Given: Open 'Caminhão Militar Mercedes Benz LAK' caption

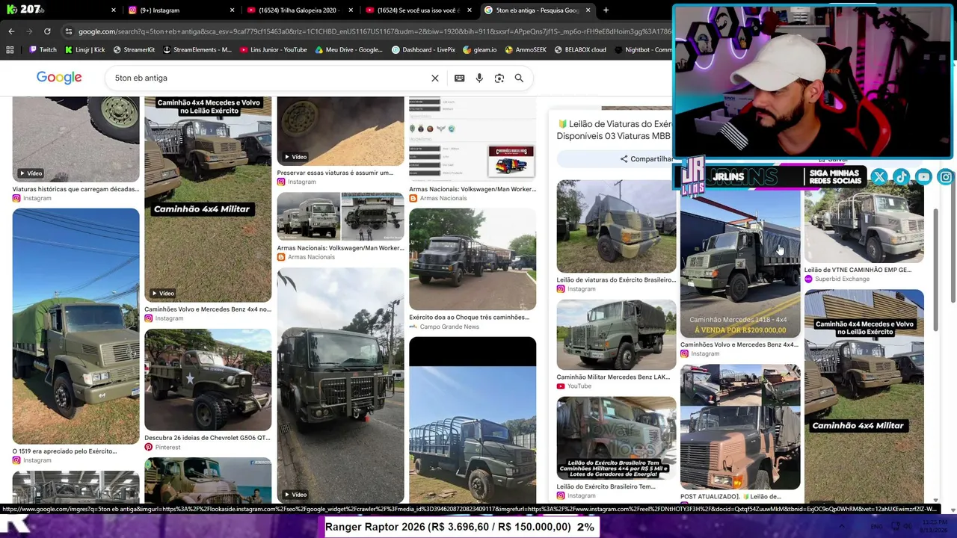Looking at the screenshot, I should [x=613, y=377].
